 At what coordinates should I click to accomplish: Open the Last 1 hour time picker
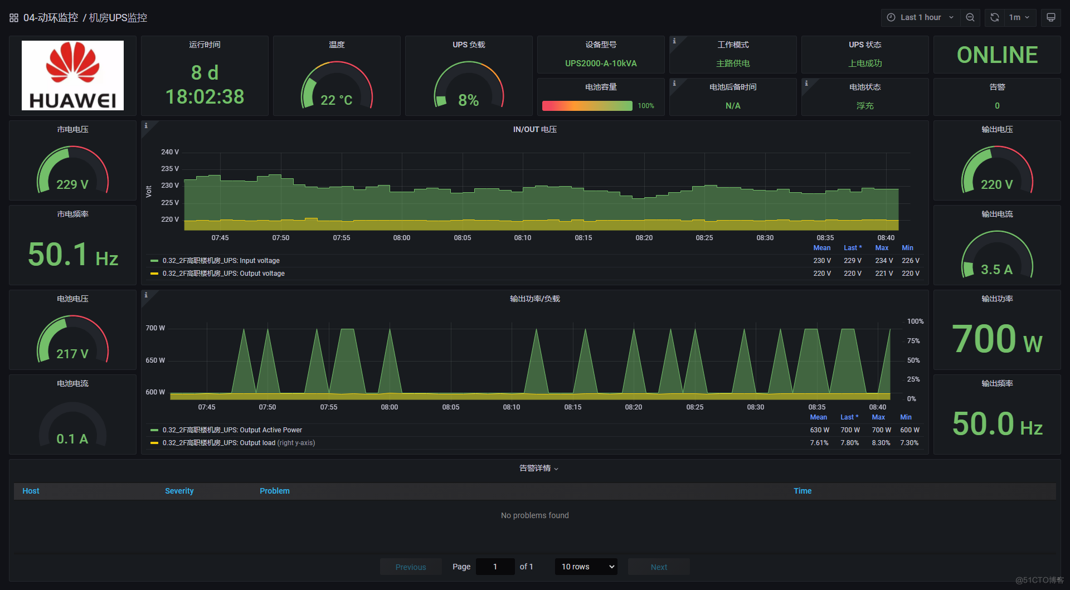(920, 17)
